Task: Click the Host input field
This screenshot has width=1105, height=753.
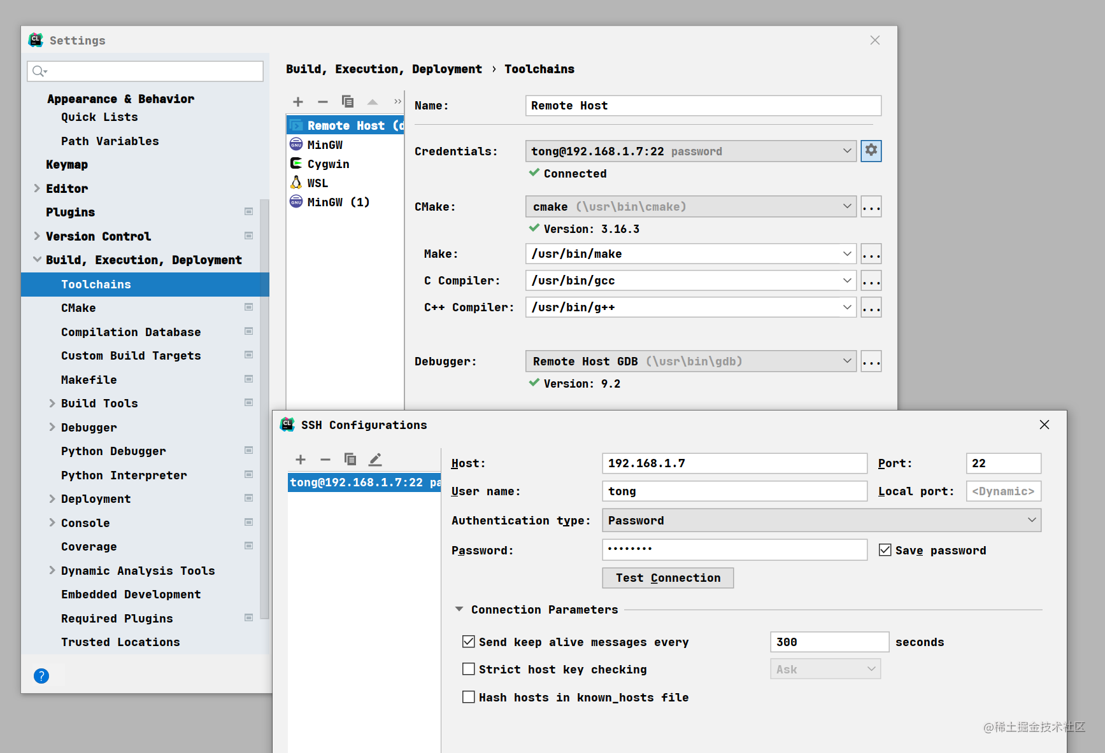Action: (734, 463)
